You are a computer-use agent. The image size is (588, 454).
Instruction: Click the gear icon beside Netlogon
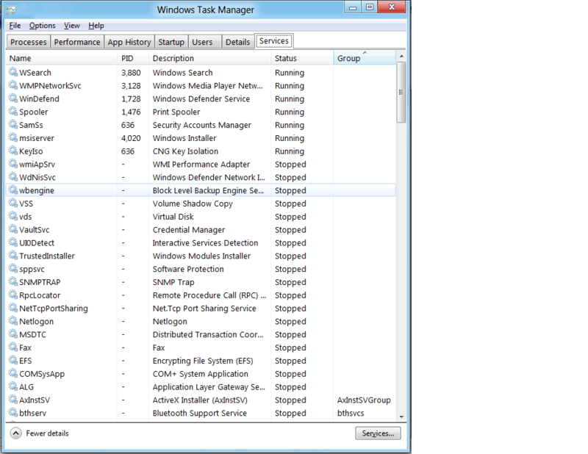pyautogui.click(x=13, y=321)
